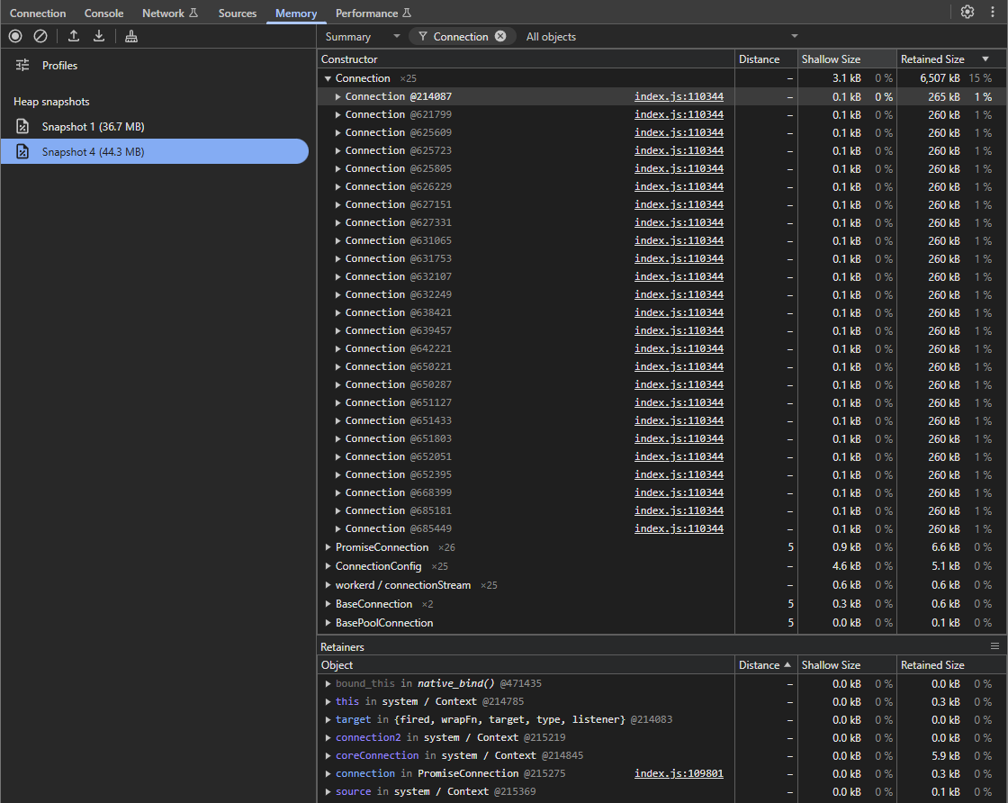Click the collect garbage broom icon
The image size is (1008, 803).
point(131,36)
